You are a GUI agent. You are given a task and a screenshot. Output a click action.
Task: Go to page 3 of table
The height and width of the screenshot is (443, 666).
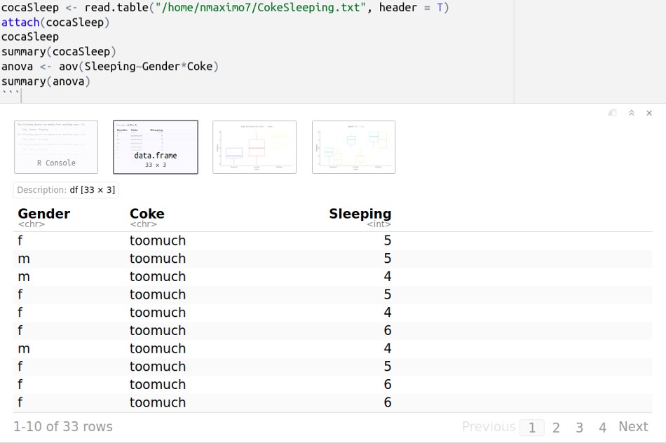tap(579, 428)
